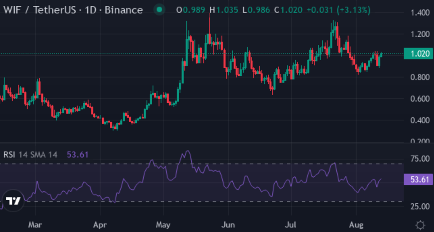Click the Apr label on time axis
This screenshot has height=232, width=434.
[x=100, y=225]
